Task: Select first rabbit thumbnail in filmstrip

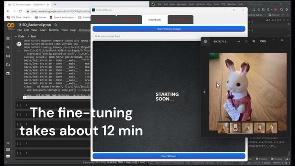Action: coord(223,128)
